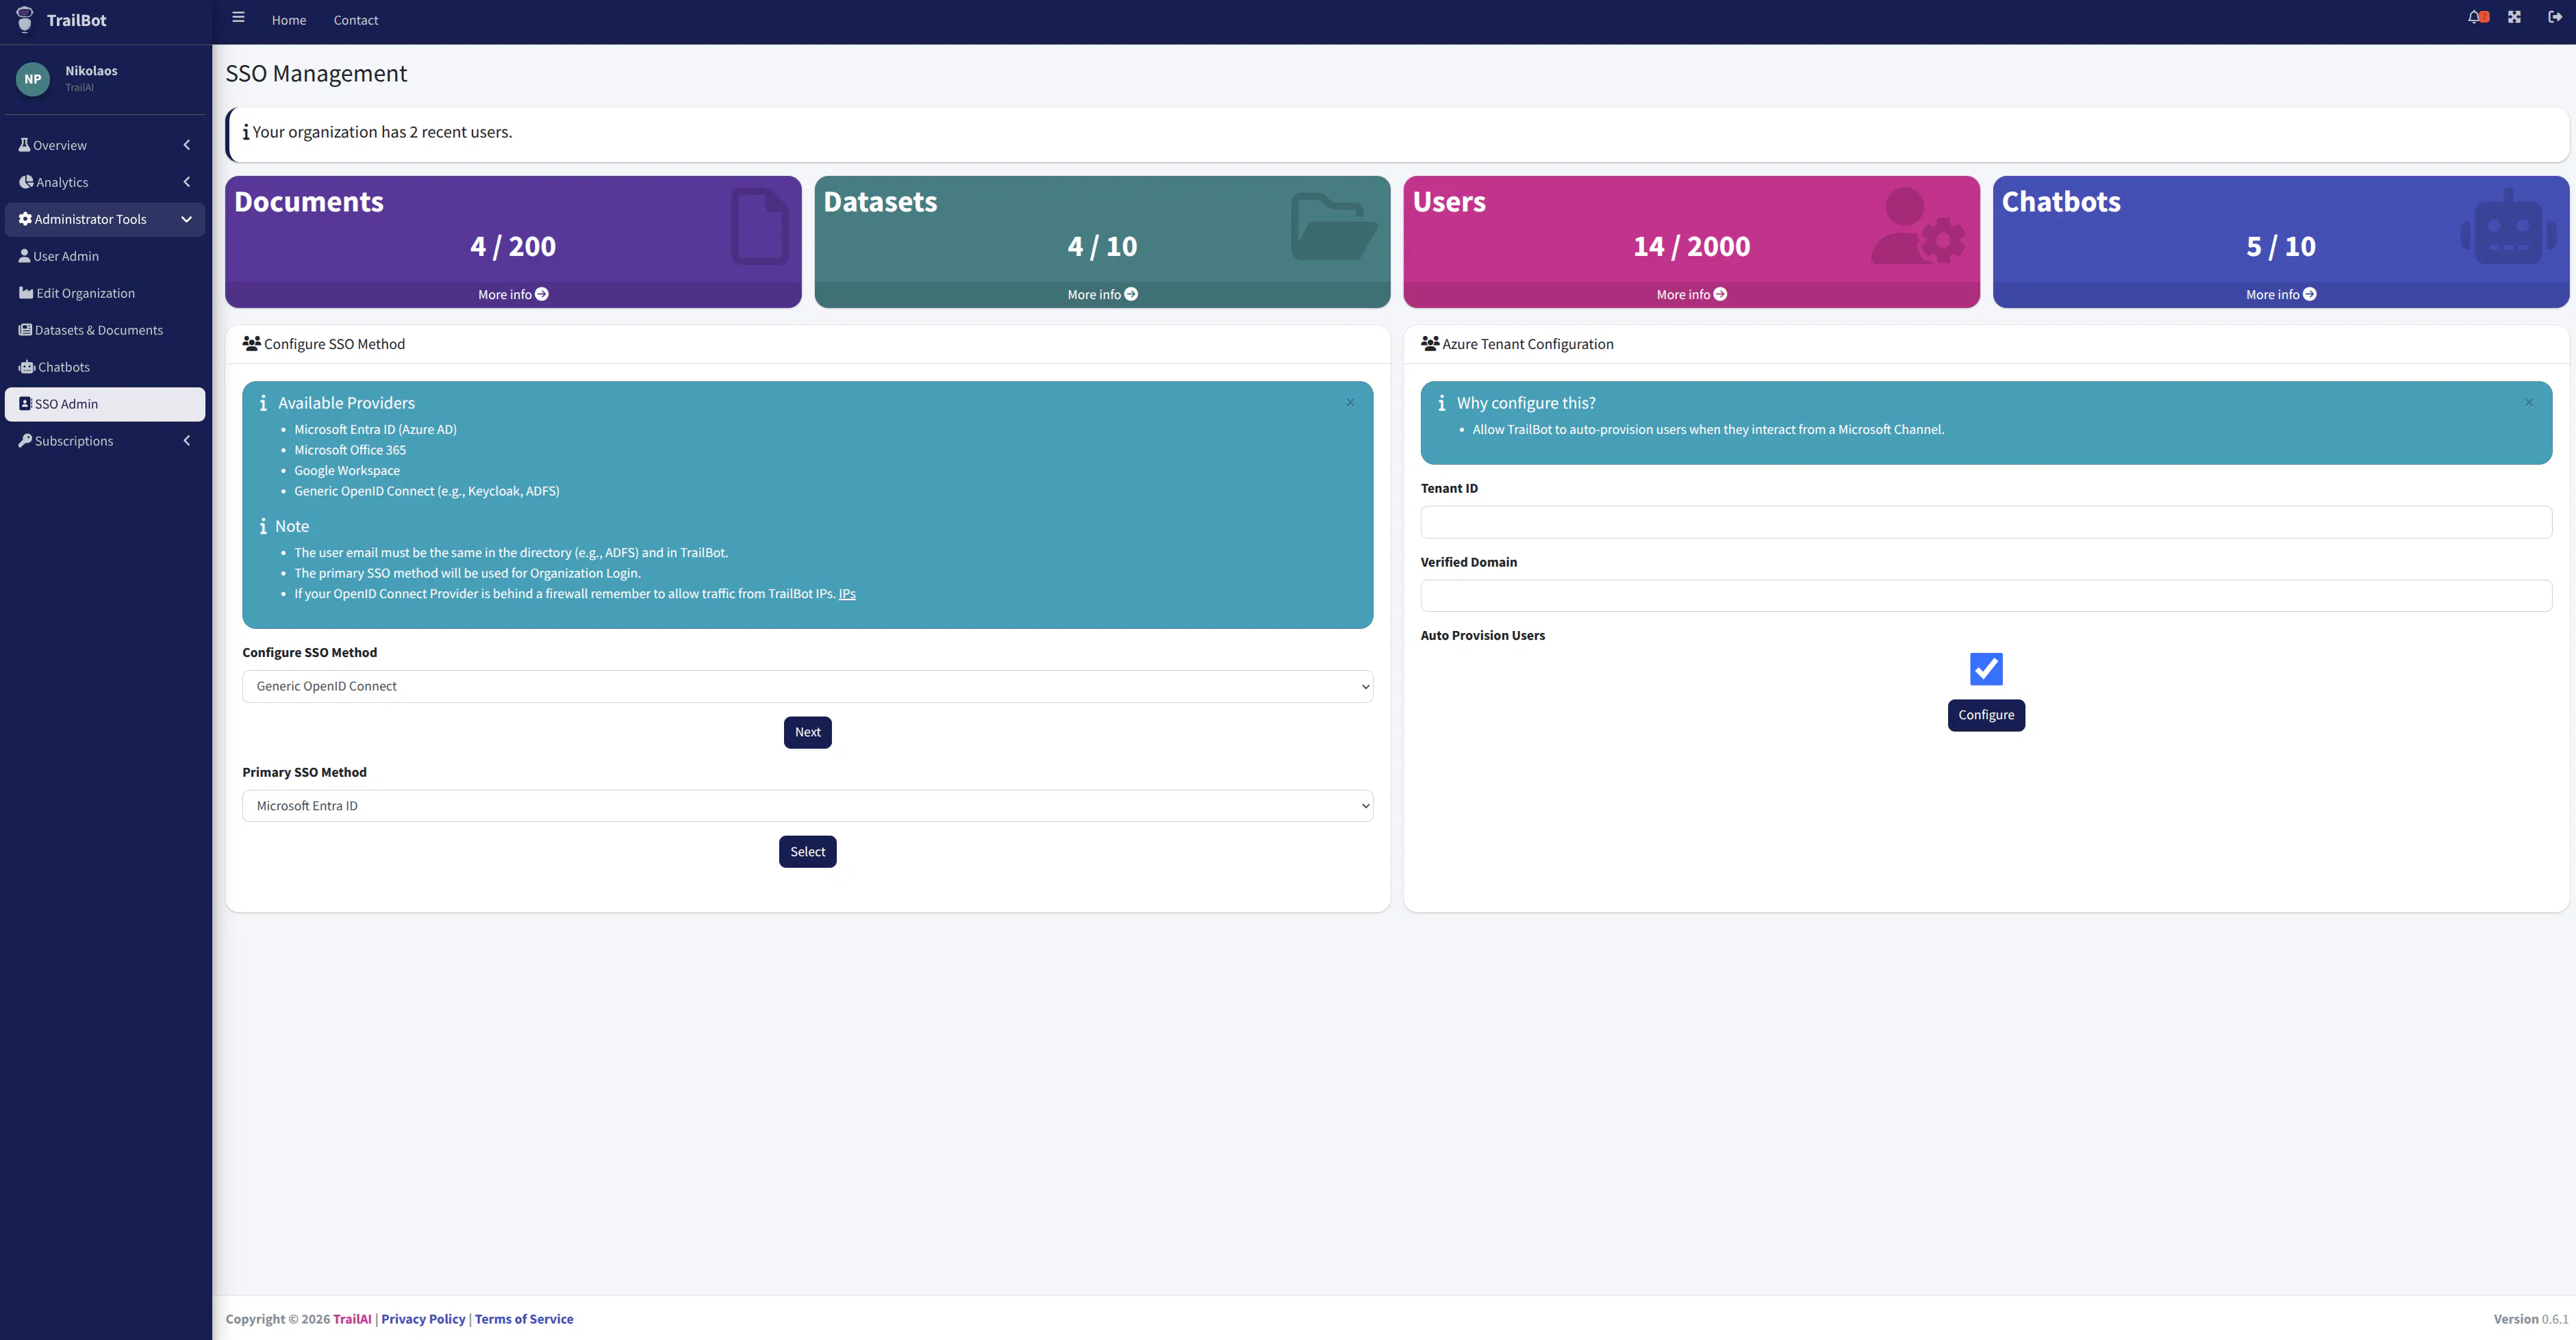Click the 'SSO Management' page heading
The height and width of the screenshot is (1340, 2576).
point(316,74)
